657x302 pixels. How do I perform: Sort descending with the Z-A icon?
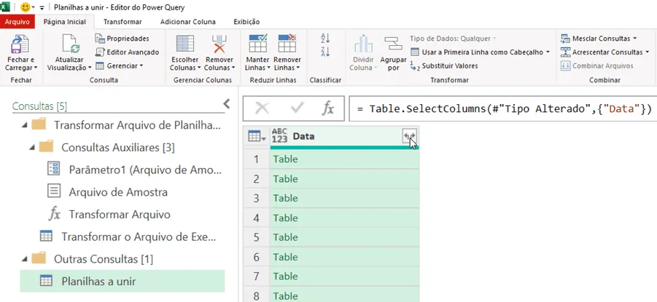click(x=325, y=52)
